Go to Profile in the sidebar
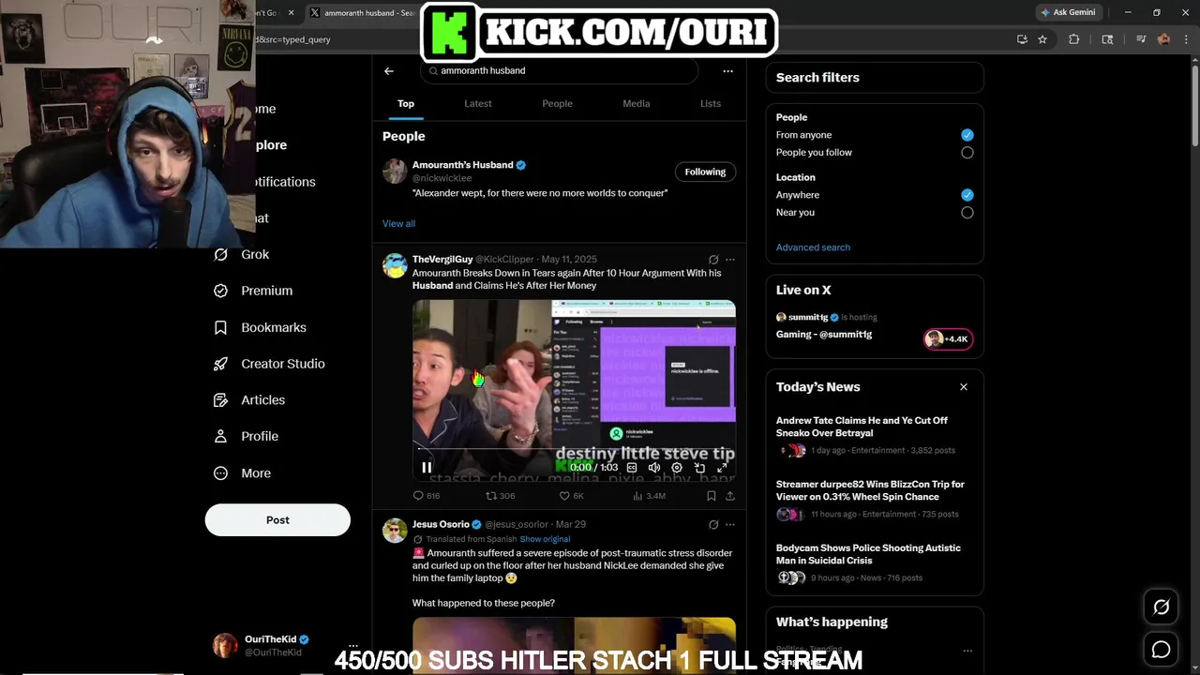 246,437
